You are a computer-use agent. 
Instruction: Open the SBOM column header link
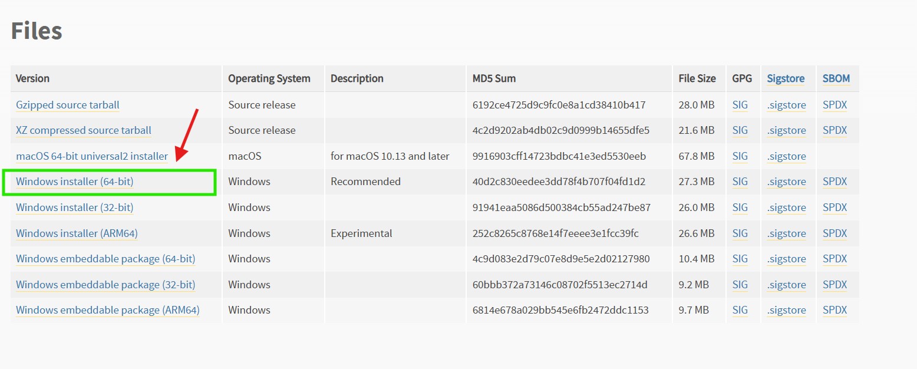pos(836,78)
